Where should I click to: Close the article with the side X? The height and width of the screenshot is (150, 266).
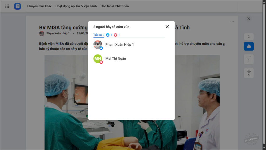(x=249, y=19)
